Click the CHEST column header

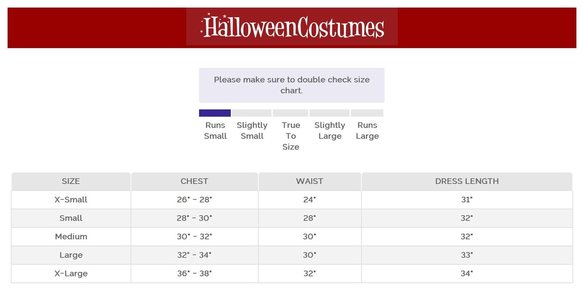coord(194,181)
